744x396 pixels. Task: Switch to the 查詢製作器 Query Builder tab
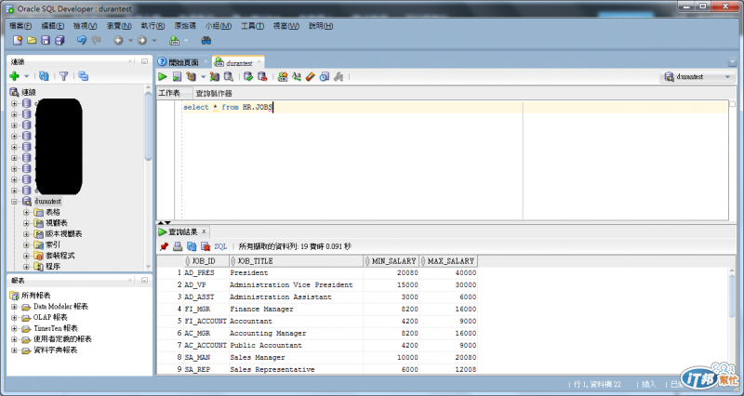[x=214, y=94]
